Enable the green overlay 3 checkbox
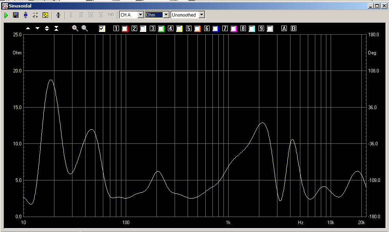Screen dimensions: 389x232 coord(161,28)
